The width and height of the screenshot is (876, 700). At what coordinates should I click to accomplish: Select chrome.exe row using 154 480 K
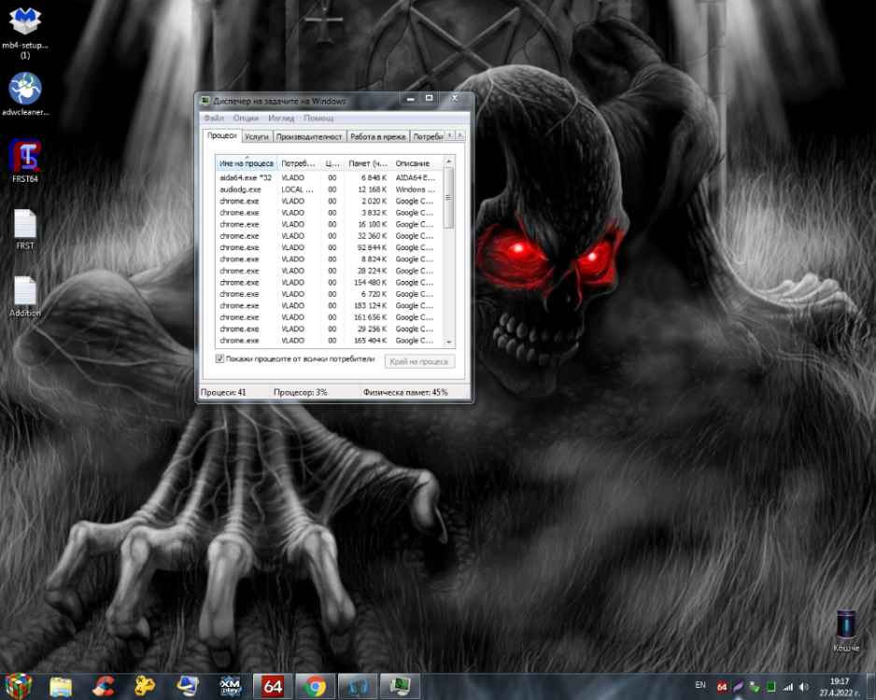pos(330,283)
